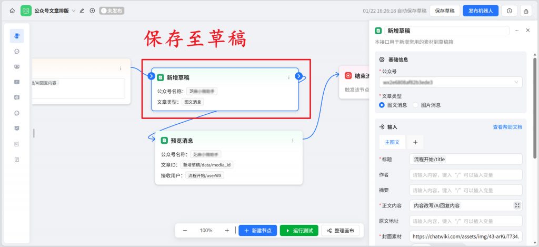Viewport: 539px width, 247px height.
Task: Click the auto-save timestamp text
Action: point(395,11)
